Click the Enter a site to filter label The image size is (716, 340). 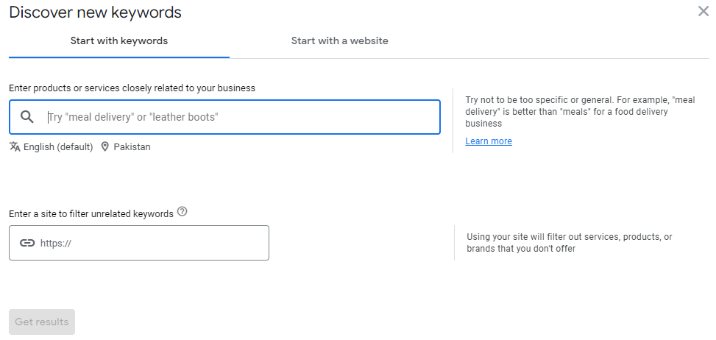coord(91,213)
